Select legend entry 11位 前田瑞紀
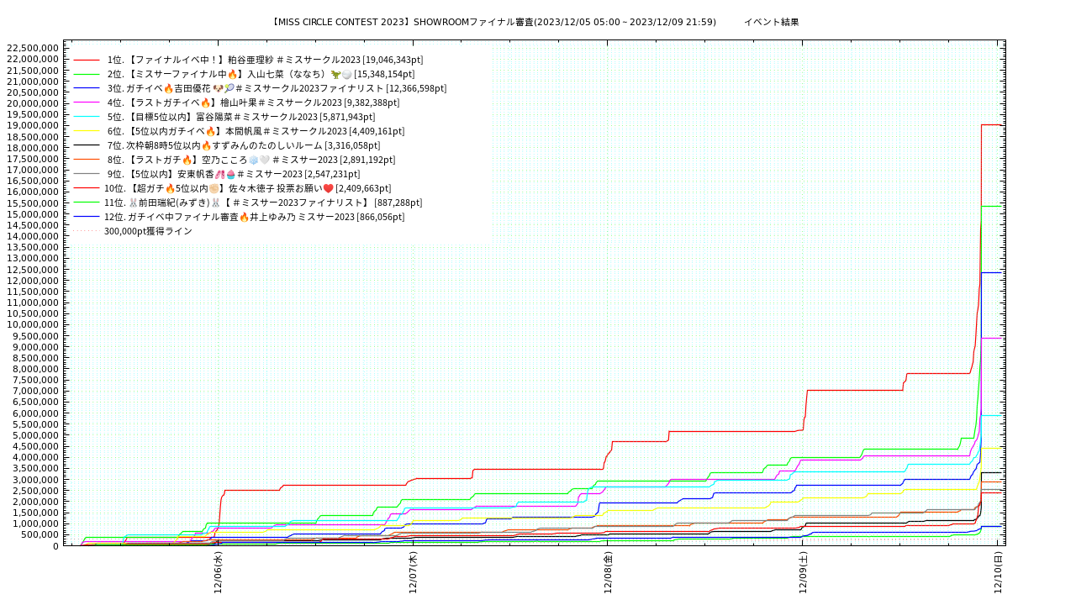 (x=263, y=203)
